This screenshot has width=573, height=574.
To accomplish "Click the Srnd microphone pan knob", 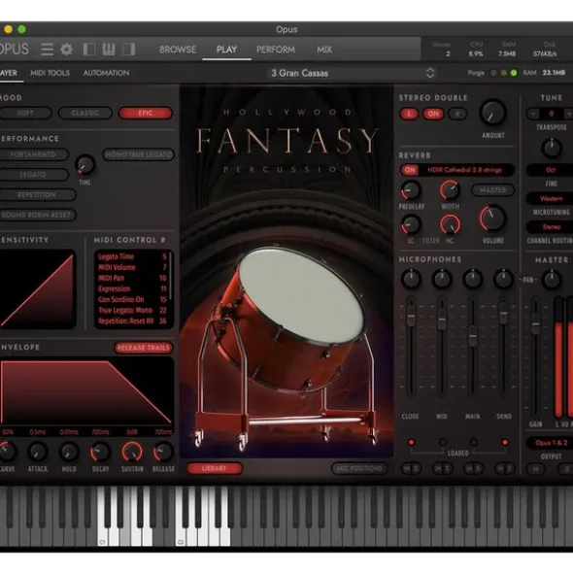I will pos(504,279).
